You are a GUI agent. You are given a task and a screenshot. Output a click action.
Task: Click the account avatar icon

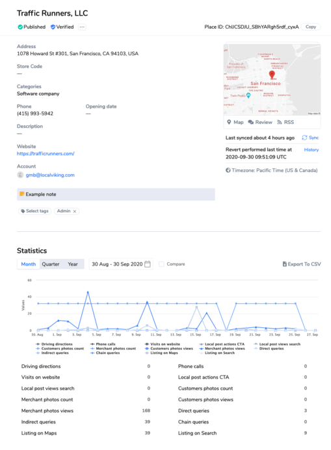[20, 175]
